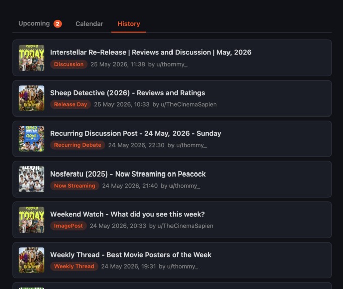Image resolution: width=343 pixels, height=289 pixels.
Task: Click the Upcoming count badge showing 2
Action: click(58, 24)
